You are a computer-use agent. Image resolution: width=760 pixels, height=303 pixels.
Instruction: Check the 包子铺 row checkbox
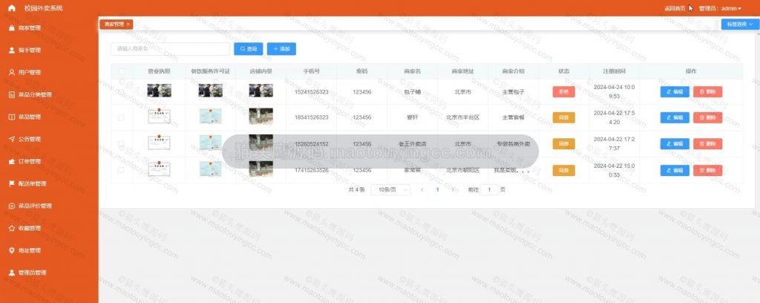click(x=121, y=91)
